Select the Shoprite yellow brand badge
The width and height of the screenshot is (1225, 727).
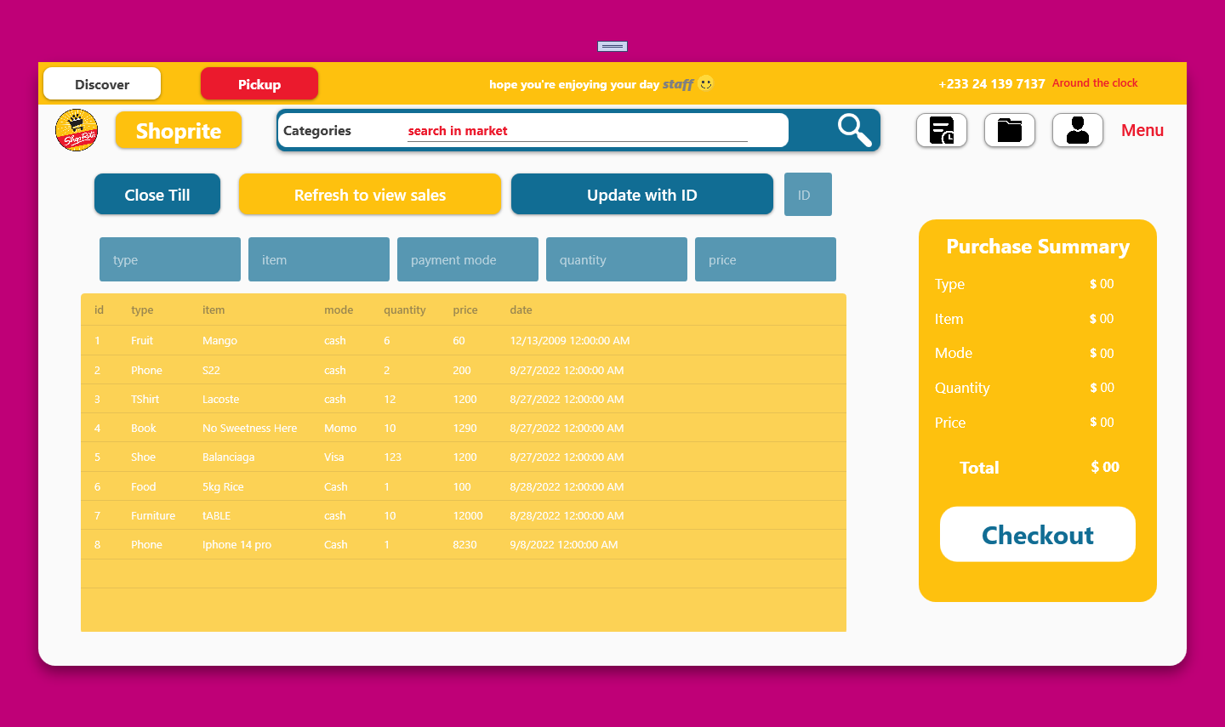pos(179,129)
